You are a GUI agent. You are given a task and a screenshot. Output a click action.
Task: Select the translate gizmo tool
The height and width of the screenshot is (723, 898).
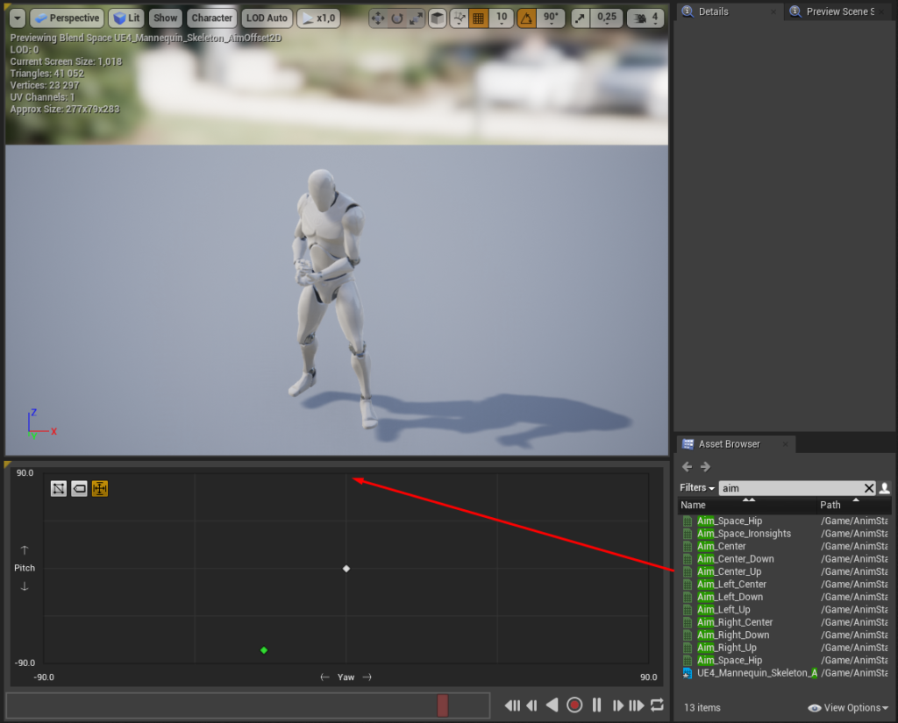pyautogui.click(x=378, y=18)
